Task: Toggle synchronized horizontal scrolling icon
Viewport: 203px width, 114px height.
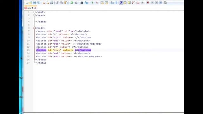Action: click(106, 3)
